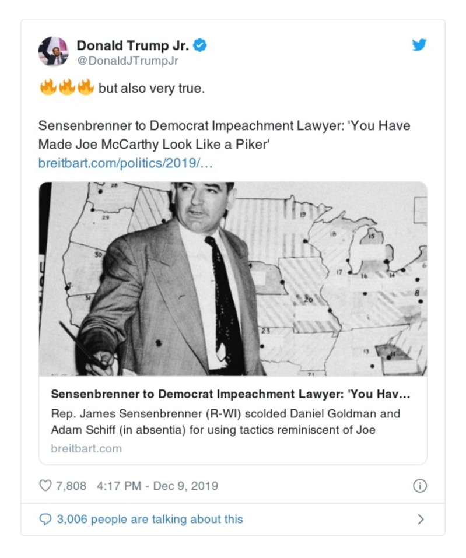Visit the @DonaldJTrumpJr handle

point(128,61)
